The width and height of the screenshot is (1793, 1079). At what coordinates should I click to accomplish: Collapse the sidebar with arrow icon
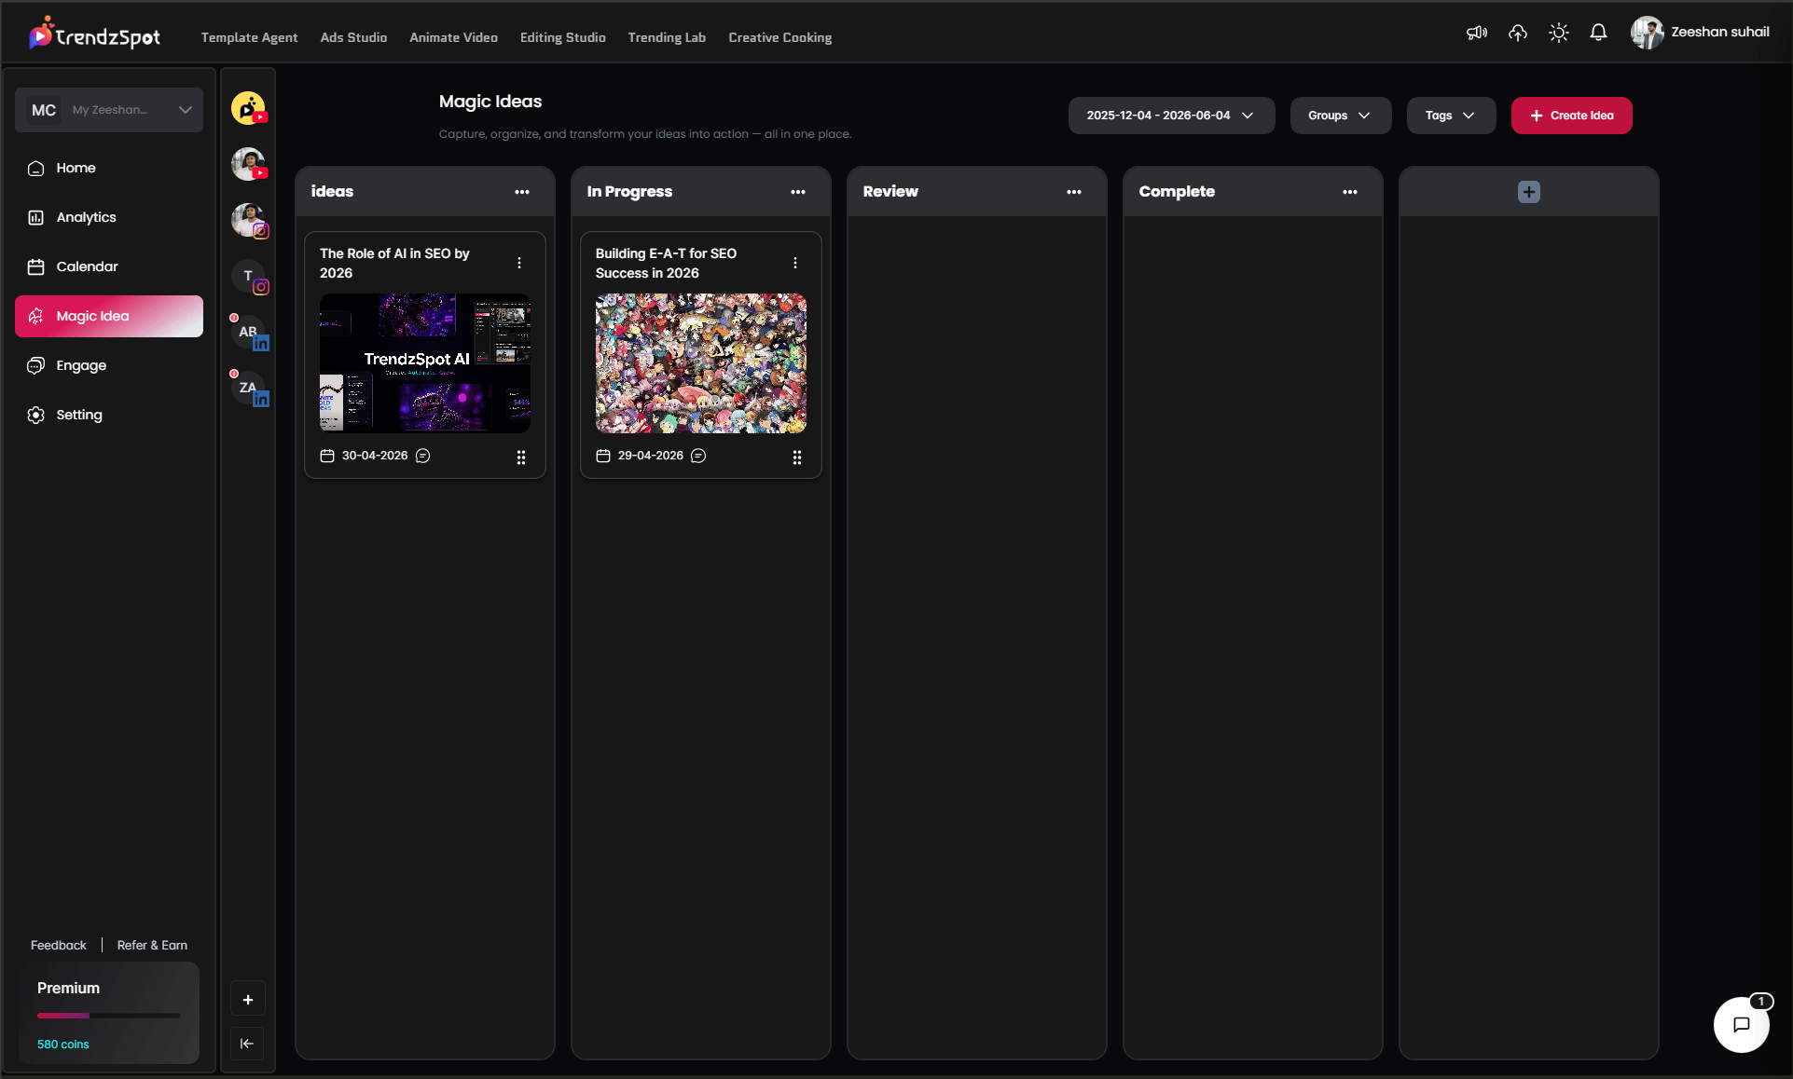click(x=247, y=1044)
